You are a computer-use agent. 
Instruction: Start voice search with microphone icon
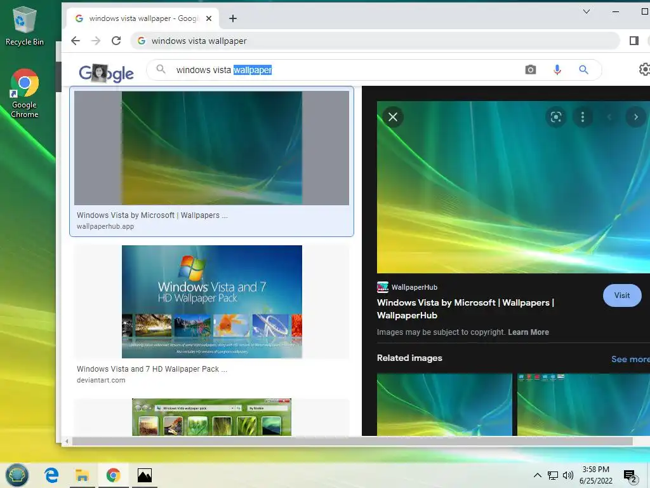(x=557, y=70)
